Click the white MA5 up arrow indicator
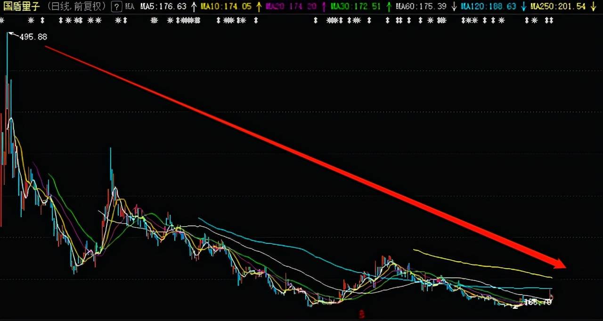The width and height of the screenshot is (603, 321). coord(194,7)
